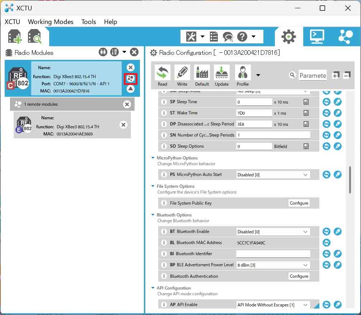Collapse the MicroPython Options section
The image size is (361, 315).
(x=153, y=158)
